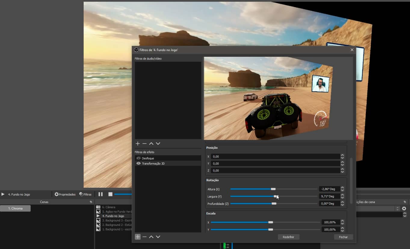Viewport: 410px width, 249px height.
Task: Click the play icon beside '4. Fundo no Jogo' toolbar label
Action: [3, 194]
